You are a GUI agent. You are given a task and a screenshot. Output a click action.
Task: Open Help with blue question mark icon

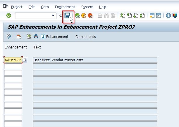click(168, 15)
